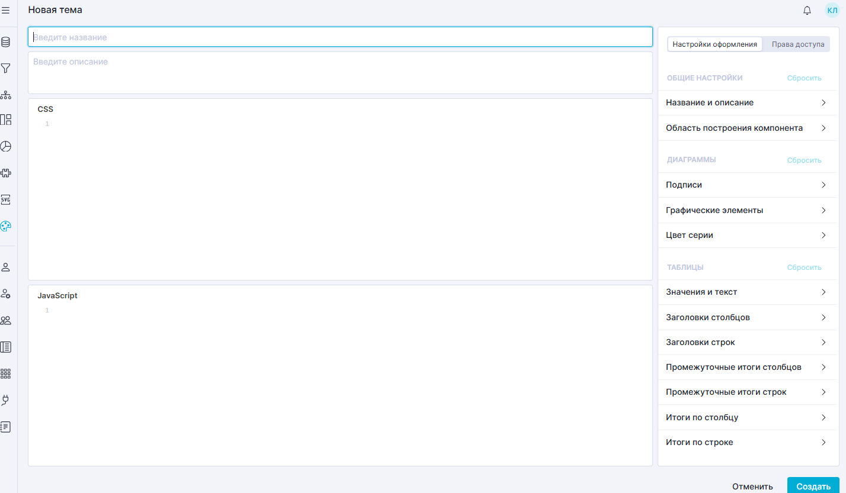This screenshot has height=493, width=846.
Task: Open the plug connections icon in sidebar
Action: click(6, 400)
